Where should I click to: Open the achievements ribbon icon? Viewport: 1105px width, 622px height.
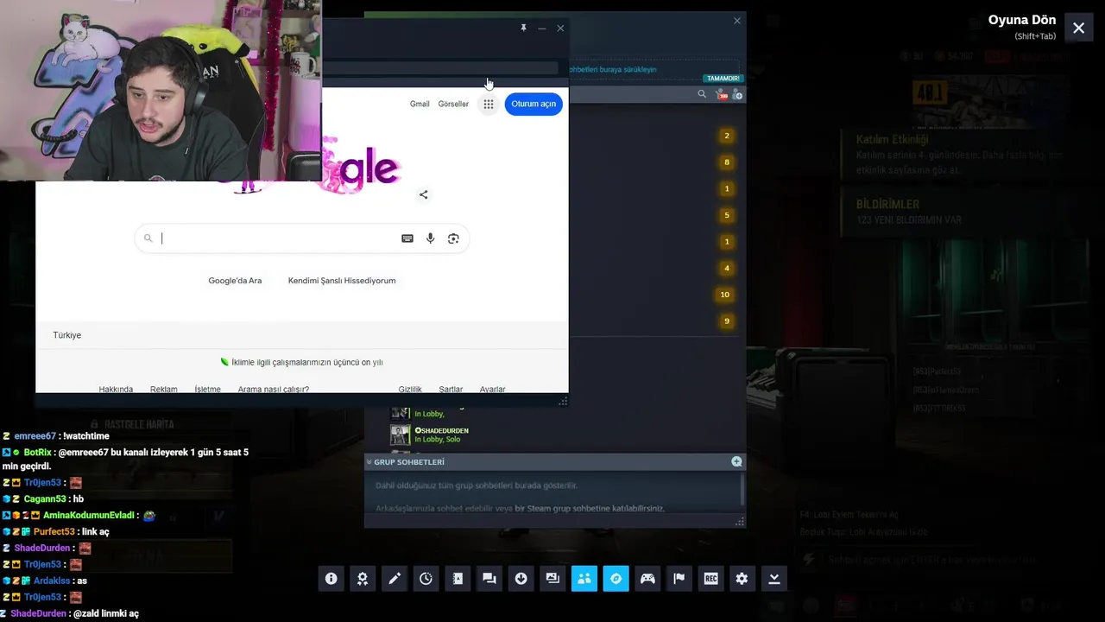pos(363,579)
